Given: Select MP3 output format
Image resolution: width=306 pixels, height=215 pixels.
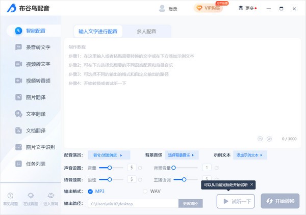Looking at the screenshot, I should (91, 191).
